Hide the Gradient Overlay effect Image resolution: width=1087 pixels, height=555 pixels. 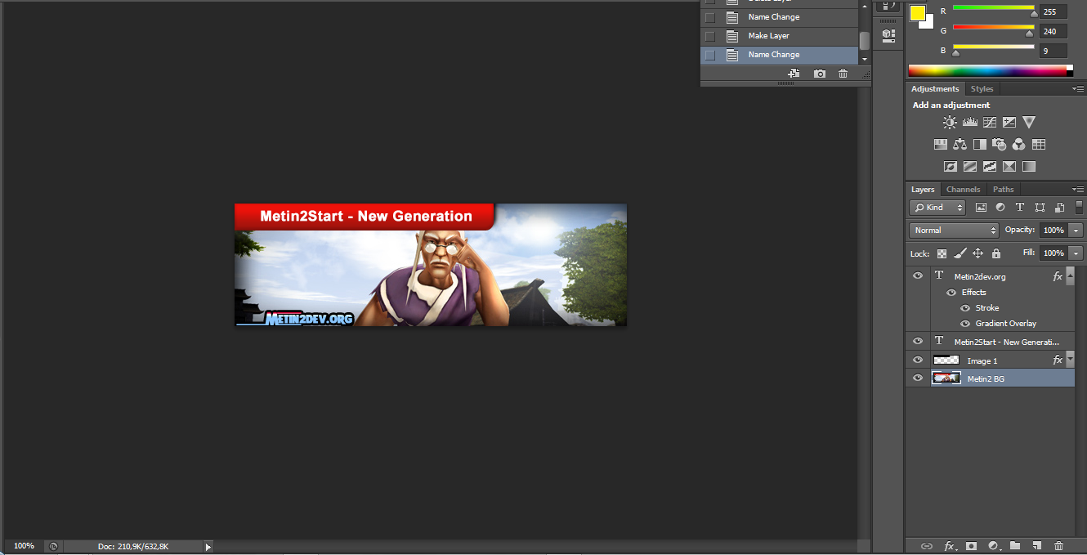tap(965, 324)
